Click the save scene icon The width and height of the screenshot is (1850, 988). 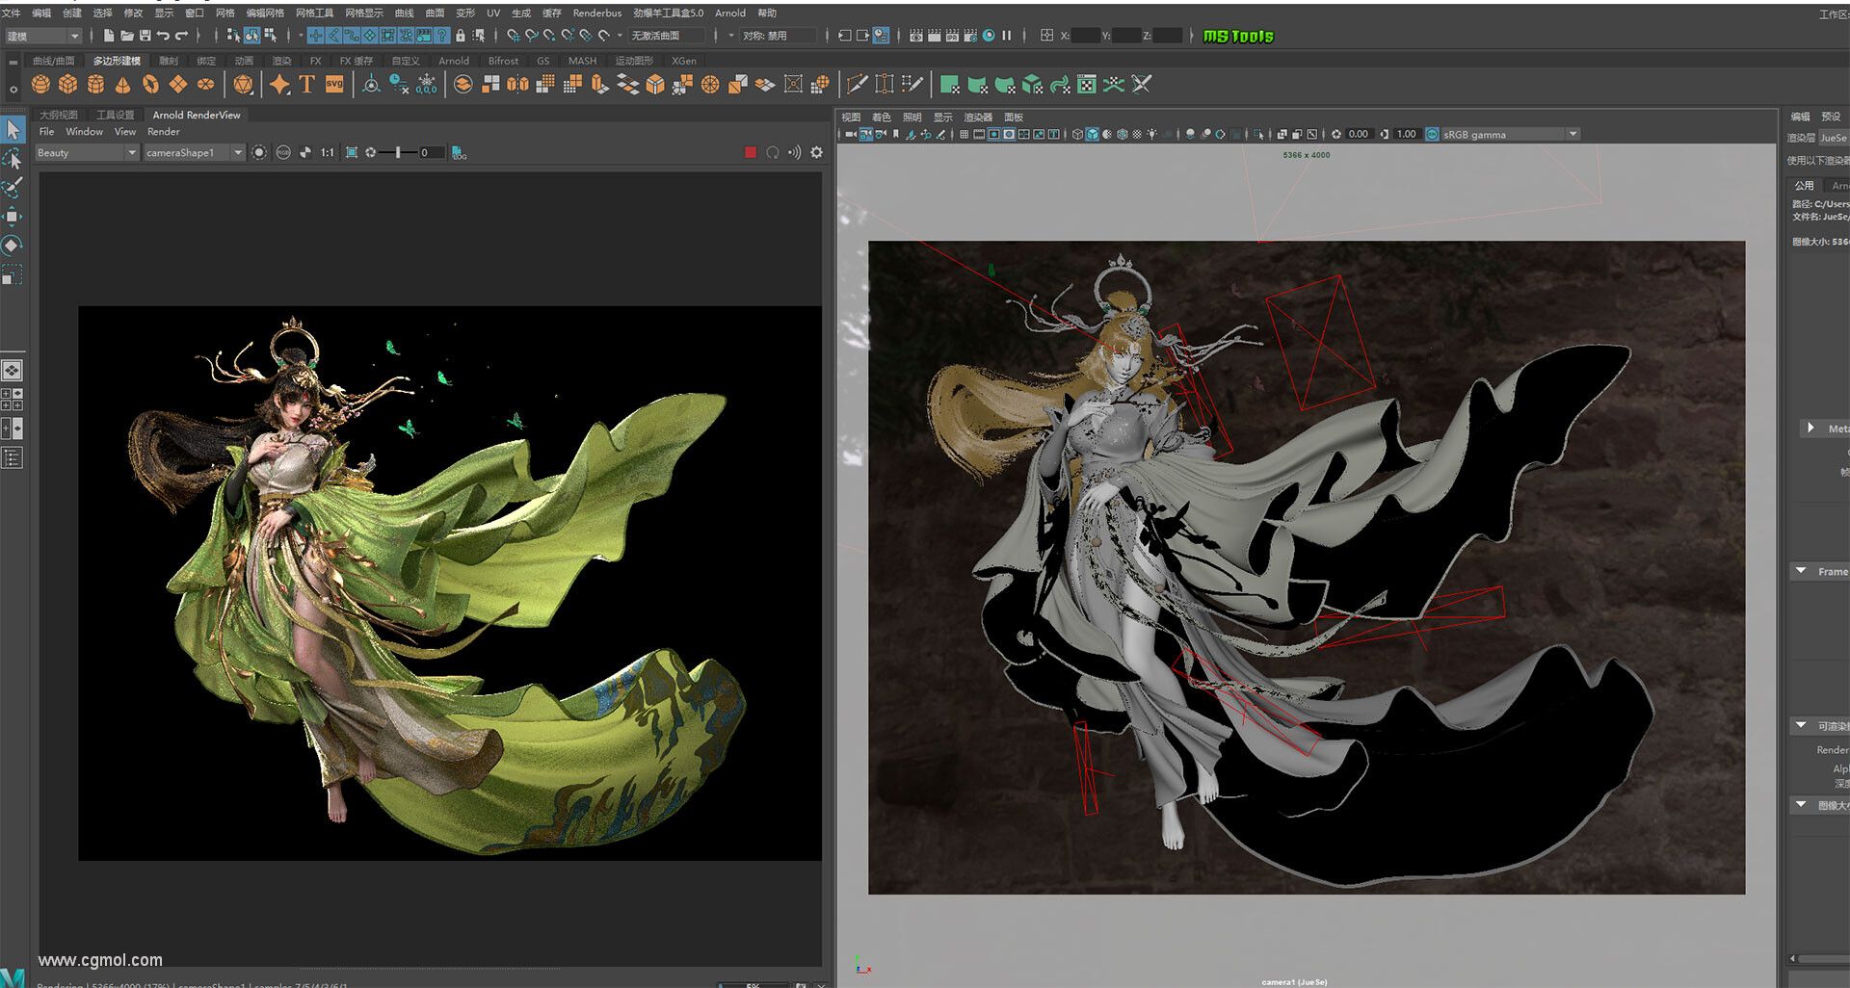pos(145,36)
